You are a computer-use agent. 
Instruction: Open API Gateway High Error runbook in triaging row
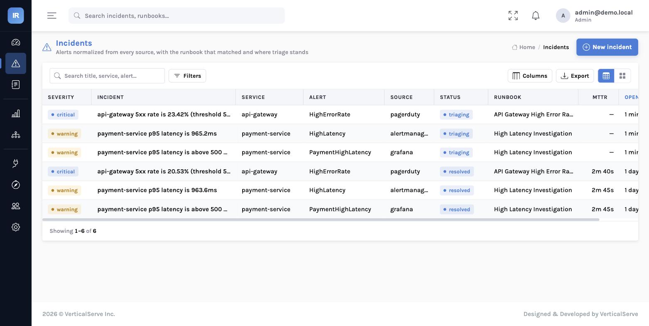(x=533, y=114)
